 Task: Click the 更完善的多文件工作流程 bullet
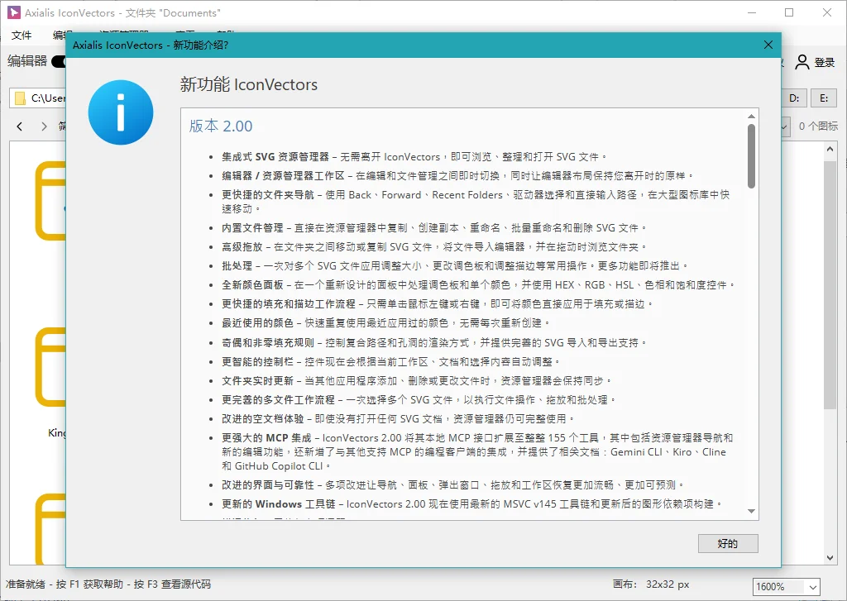point(419,399)
